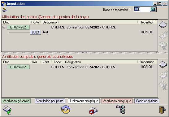
Task: Click the pin icon below the title bar
Action: click(x=4, y=10)
